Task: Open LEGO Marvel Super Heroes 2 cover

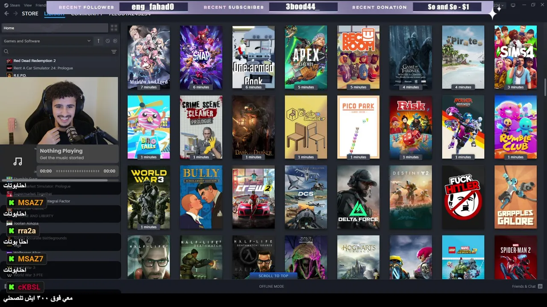Action: (463, 257)
